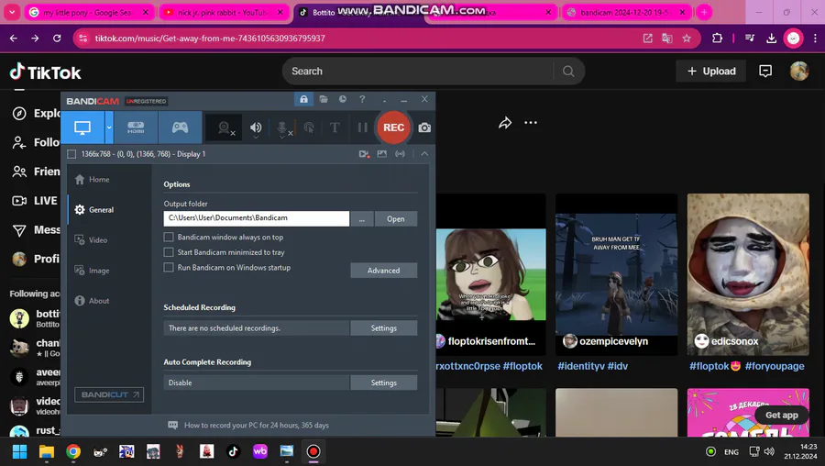
Task: Click Open button next to output folder
Action: pyautogui.click(x=396, y=218)
